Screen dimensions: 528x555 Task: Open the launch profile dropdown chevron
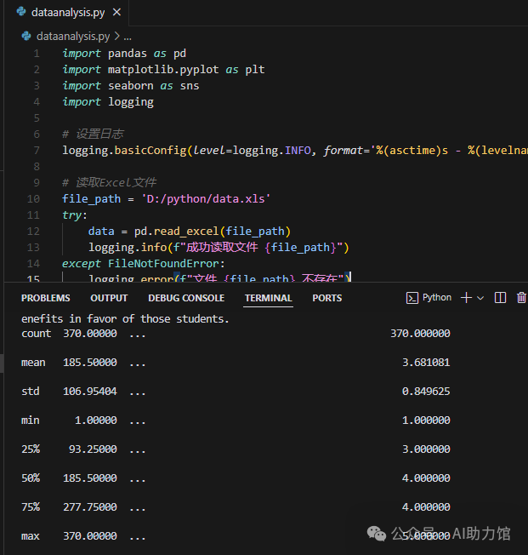pos(480,298)
